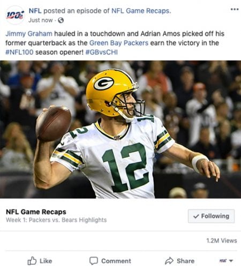Click the globe public privacy icon
Image resolution: width=241 pixels, height=270 pixels.
61,20
